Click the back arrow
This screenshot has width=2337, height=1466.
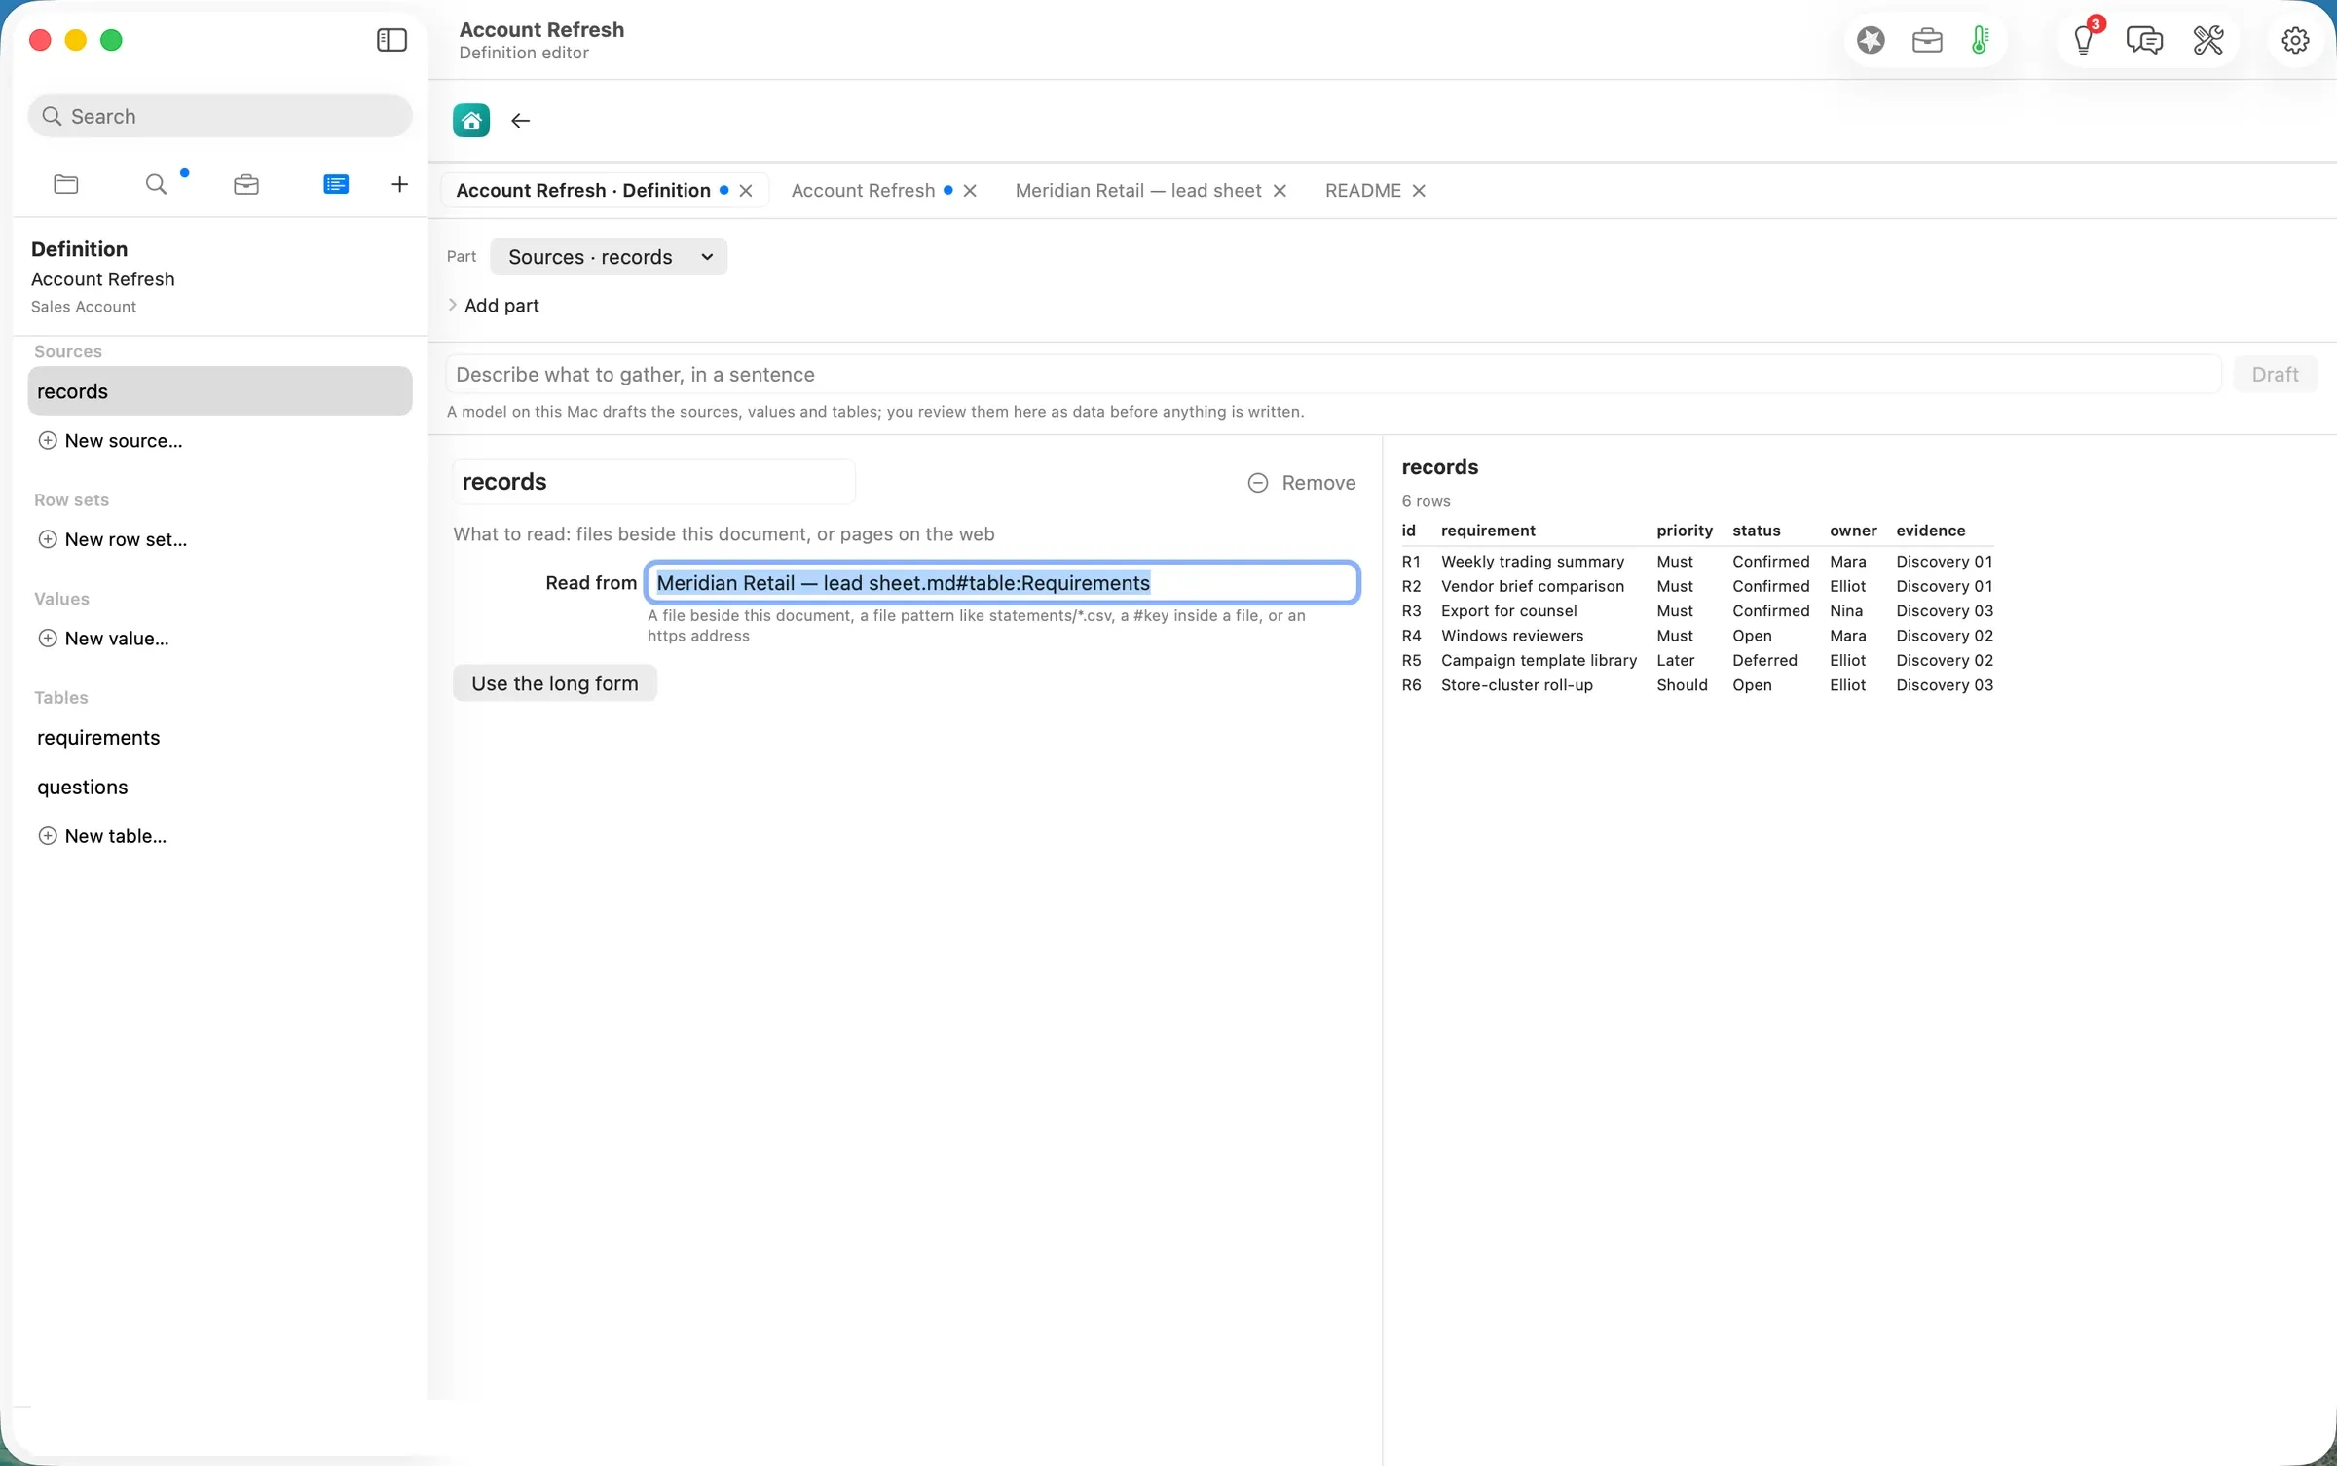click(521, 121)
